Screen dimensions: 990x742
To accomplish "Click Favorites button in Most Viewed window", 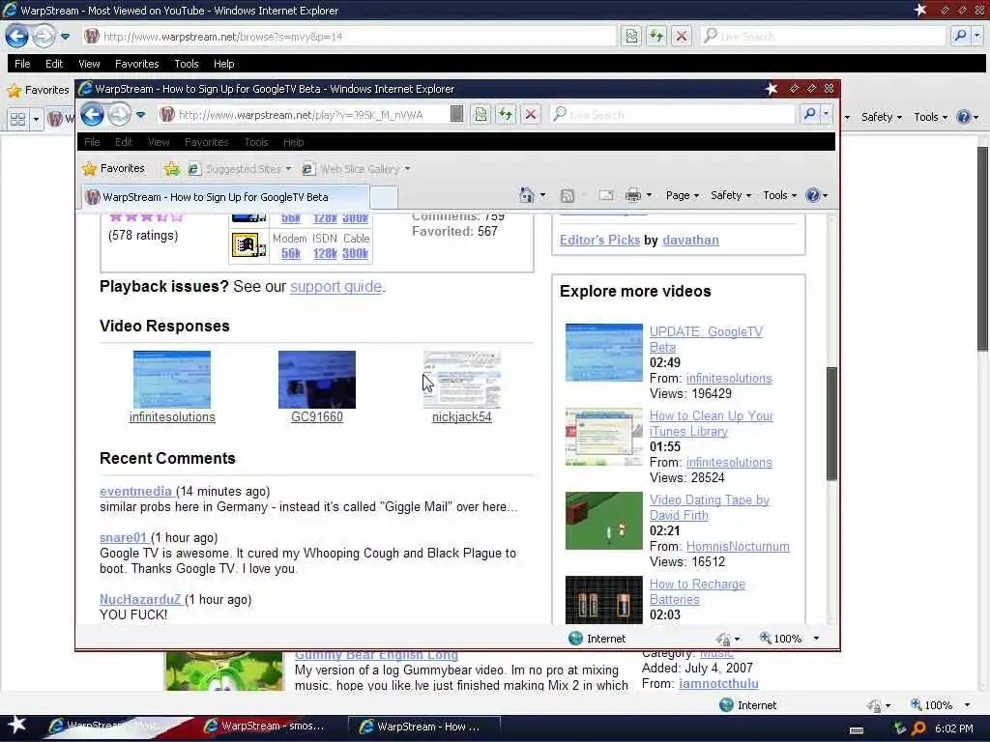I will (38, 90).
